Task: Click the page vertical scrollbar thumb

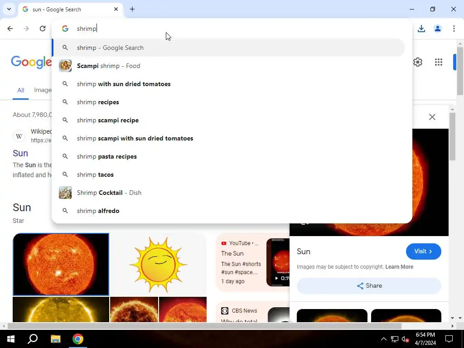Action: click(460, 71)
